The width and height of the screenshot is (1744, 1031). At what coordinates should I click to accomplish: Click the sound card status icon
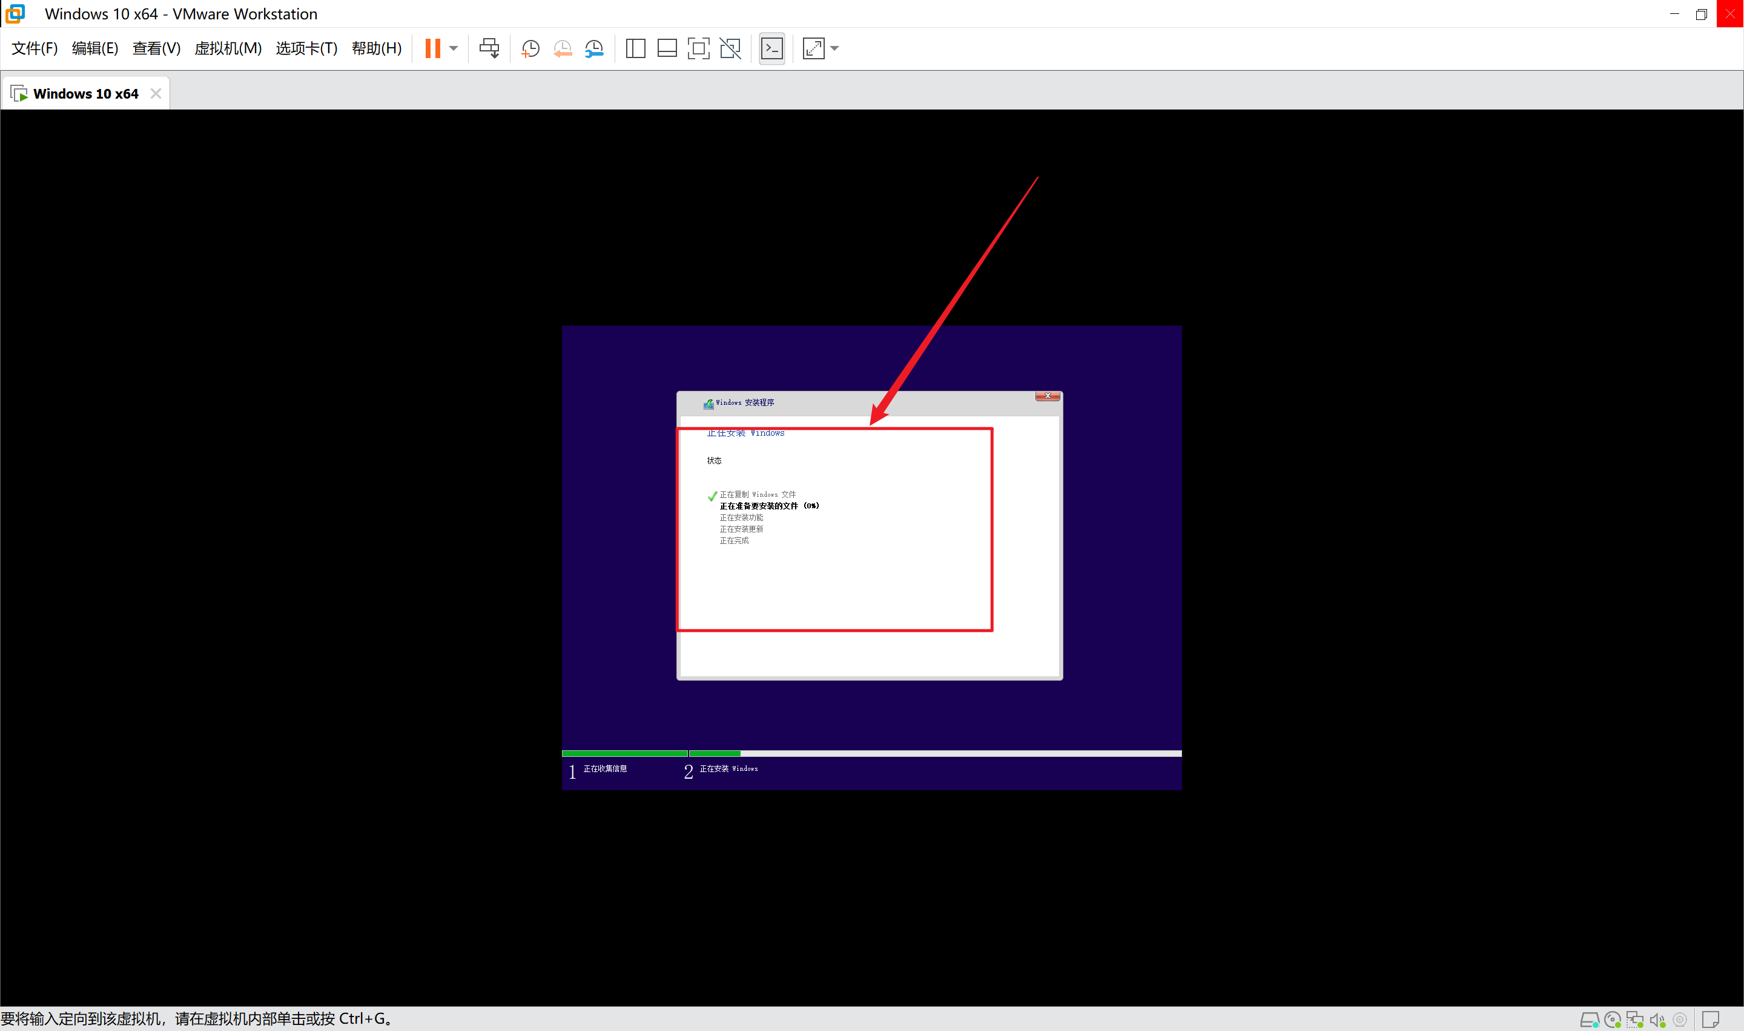1658,1020
